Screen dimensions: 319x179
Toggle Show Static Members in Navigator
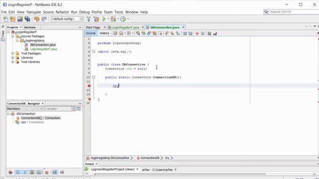[x=25, y=173]
